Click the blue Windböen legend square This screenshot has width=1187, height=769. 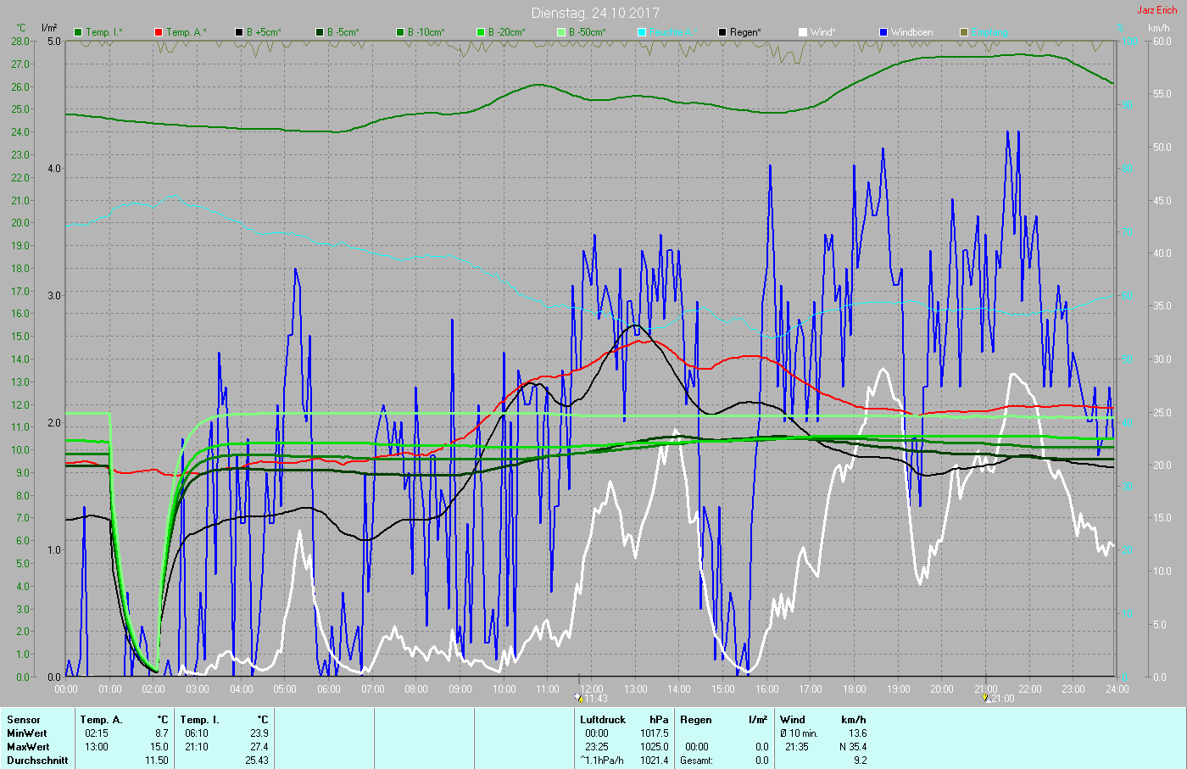point(883,32)
